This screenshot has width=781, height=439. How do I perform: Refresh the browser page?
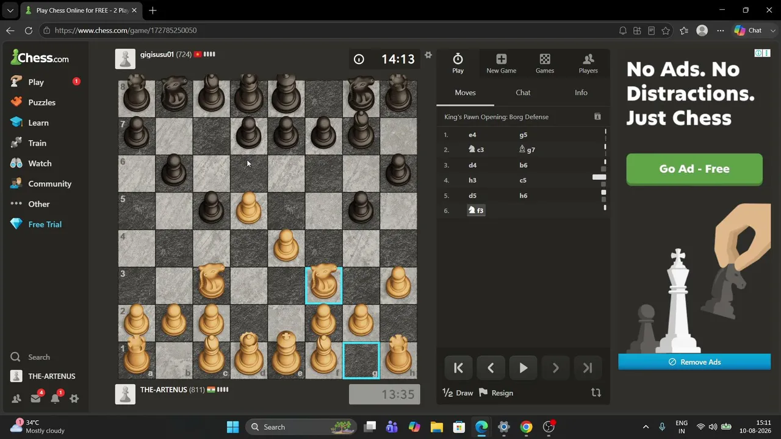[28, 30]
